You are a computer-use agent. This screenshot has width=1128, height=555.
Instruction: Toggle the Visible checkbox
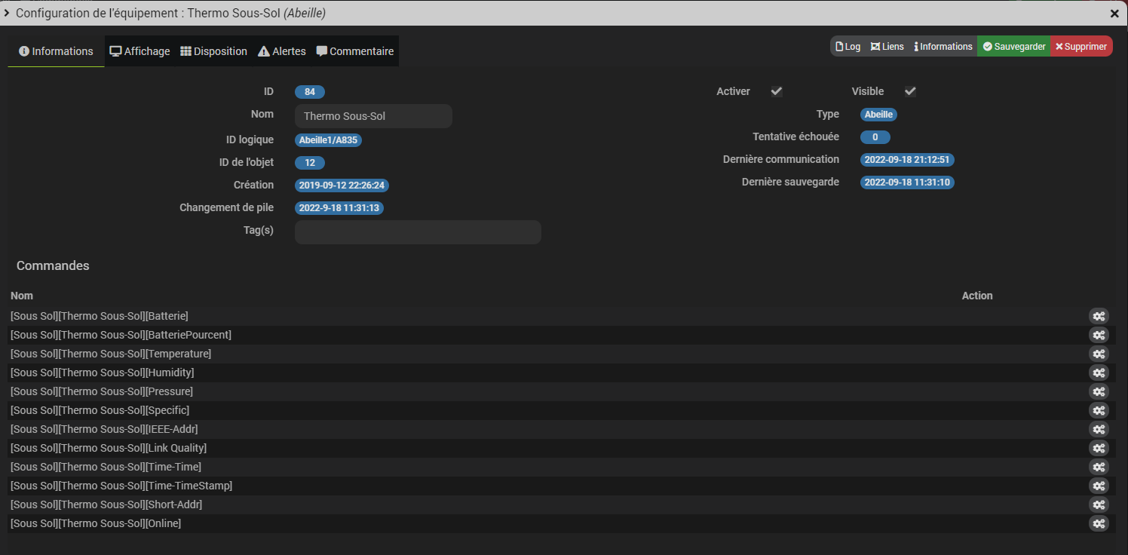(910, 91)
